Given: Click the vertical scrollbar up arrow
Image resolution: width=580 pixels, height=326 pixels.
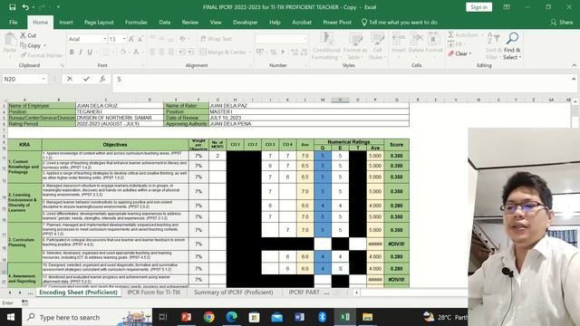Looking at the screenshot, I should 575,101.
